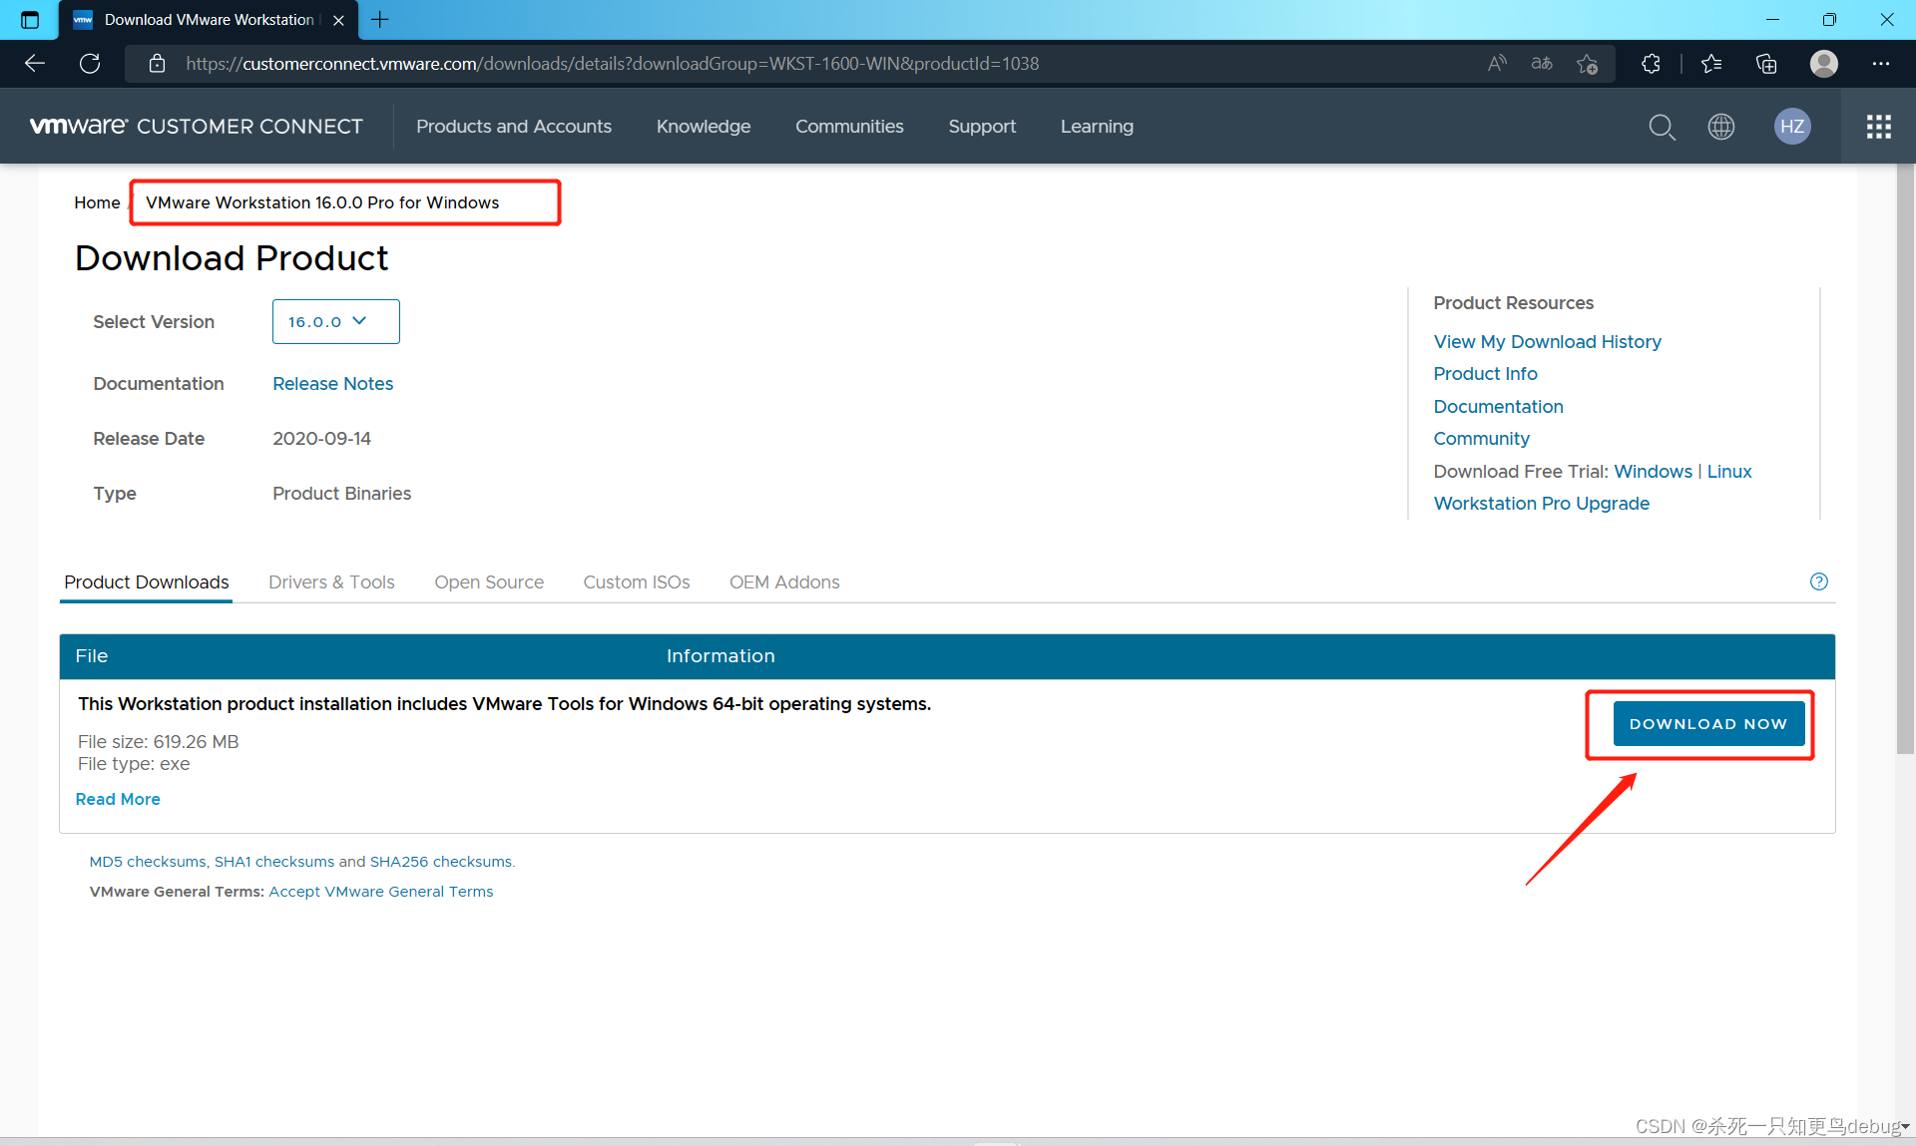Click the browser refresh icon
The image size is (1916, 1146).
[x=90, y=64]
